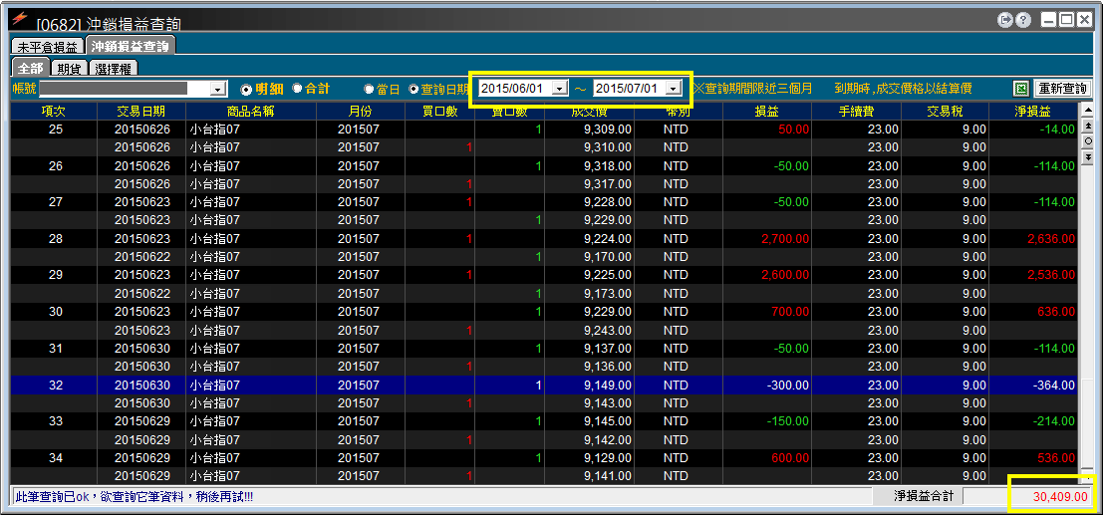Image resolution: width=1103 pixels, height=515 pixels.
Task: Click the 成交價 column header
Action: (590, 112)
